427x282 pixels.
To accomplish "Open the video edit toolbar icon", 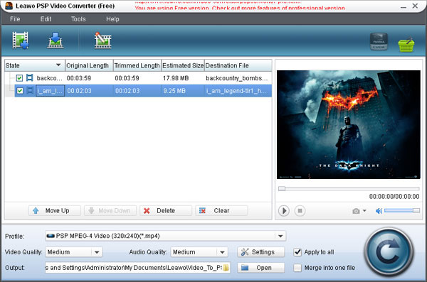I will 102,40.
